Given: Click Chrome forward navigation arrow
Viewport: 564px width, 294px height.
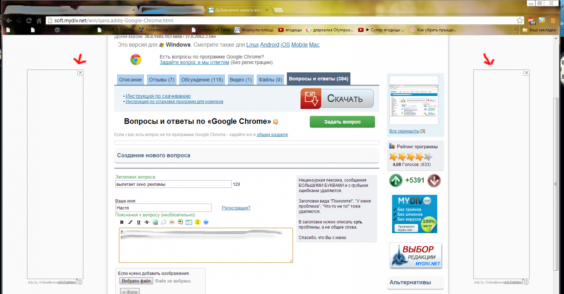Looking at the screenshot, I should [19, 20].
